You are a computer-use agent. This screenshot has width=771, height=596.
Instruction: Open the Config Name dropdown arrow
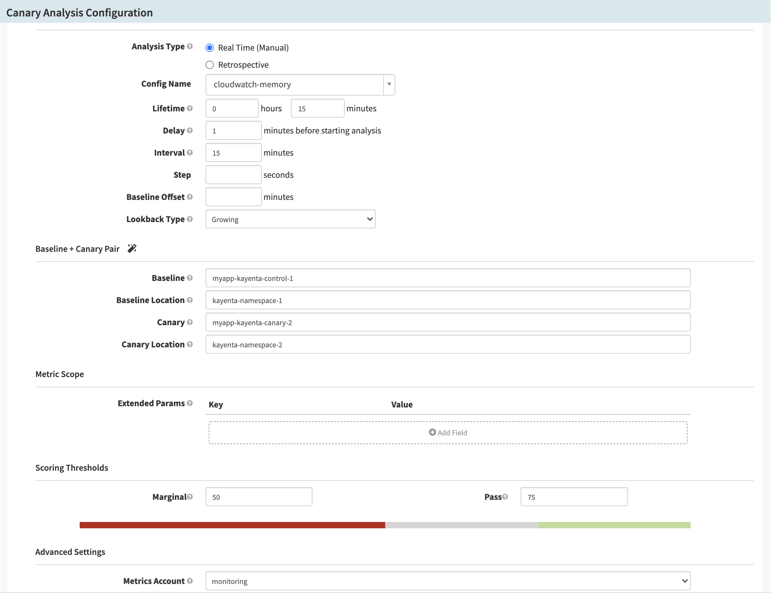[389, 84]
